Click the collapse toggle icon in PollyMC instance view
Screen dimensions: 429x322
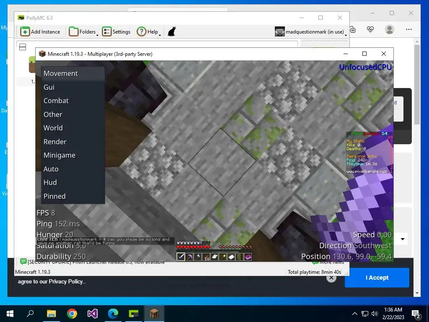(23, 47)
